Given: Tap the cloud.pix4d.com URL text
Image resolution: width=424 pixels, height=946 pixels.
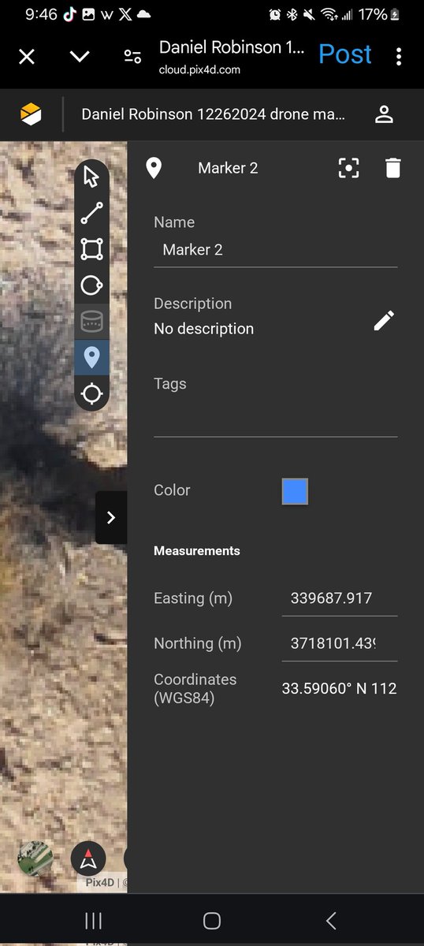Looking at the screenshot, I should click(199, 69).
